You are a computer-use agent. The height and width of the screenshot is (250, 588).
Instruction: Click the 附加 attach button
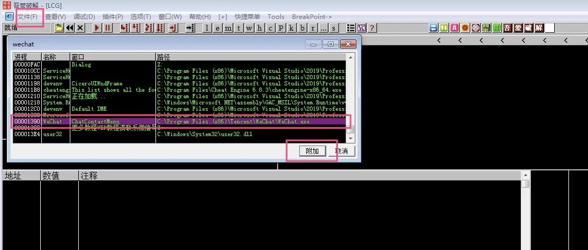point(312,151)
